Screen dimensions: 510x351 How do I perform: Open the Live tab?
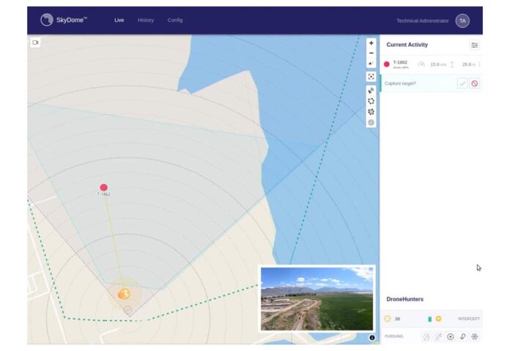tap(119, 21)
